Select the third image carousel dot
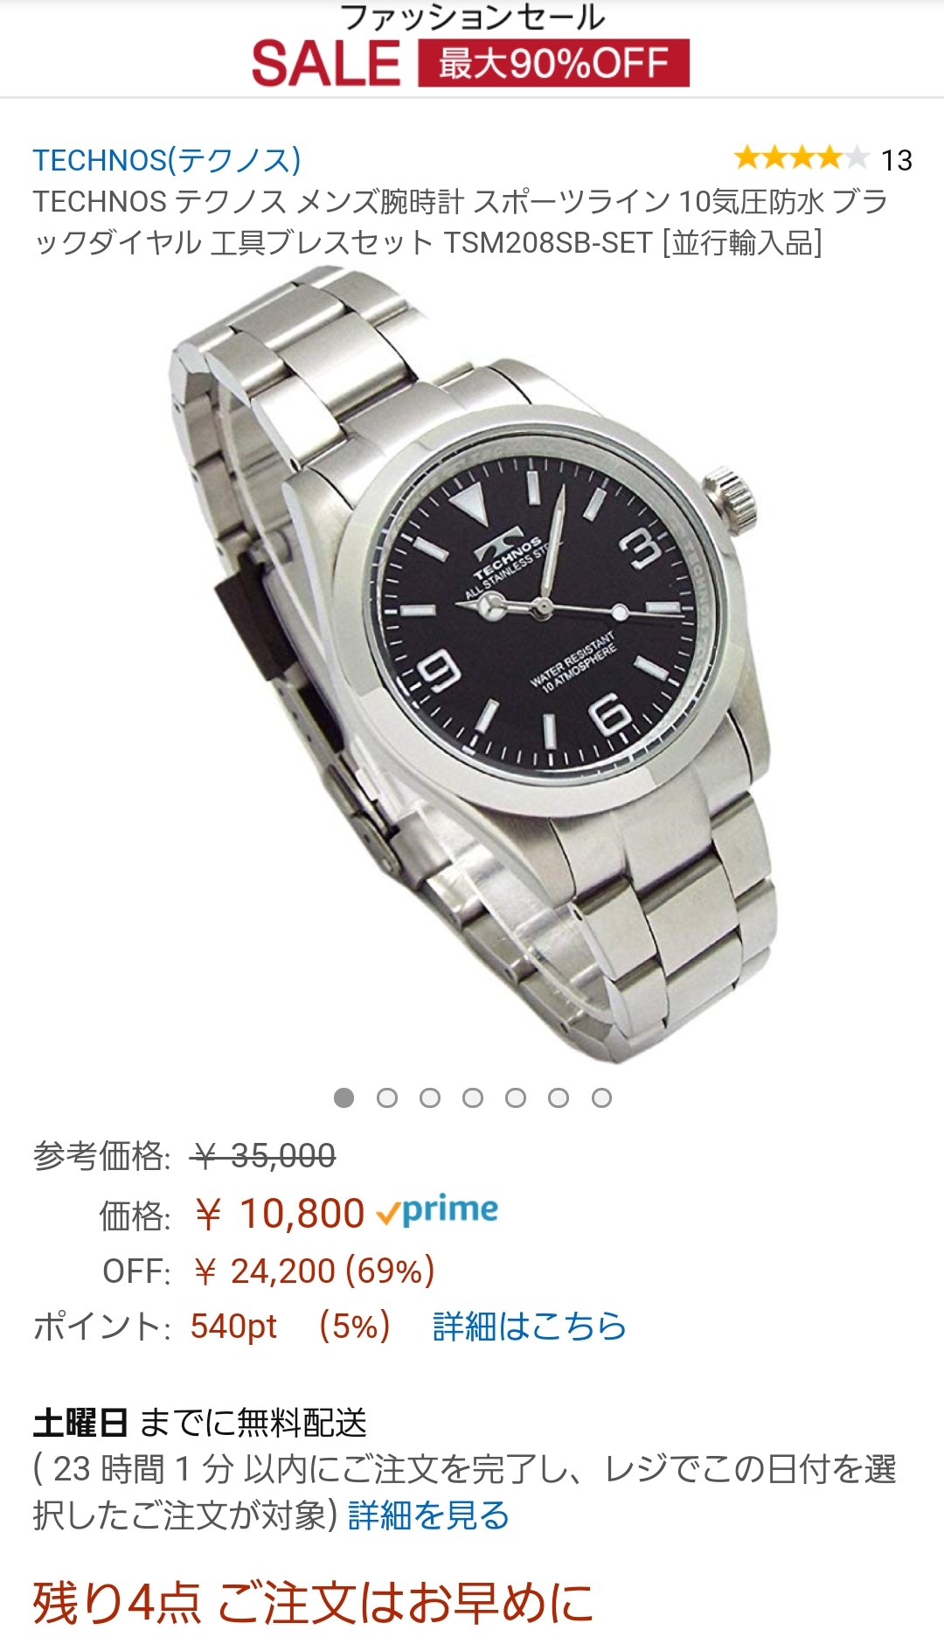This screenshot has width=944, height=1637. coord(430,1097)
